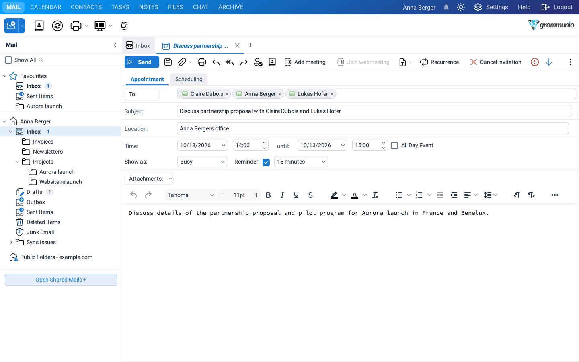Open the address book icon in appointment toolbar
Screen dimensions: 579x362
(x=272, y=62)
